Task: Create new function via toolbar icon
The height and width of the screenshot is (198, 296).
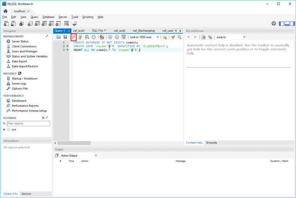Action: pos(58,23)
